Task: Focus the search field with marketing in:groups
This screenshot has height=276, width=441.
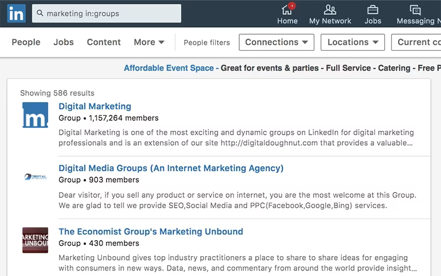Action: click(x=106, y=13)
